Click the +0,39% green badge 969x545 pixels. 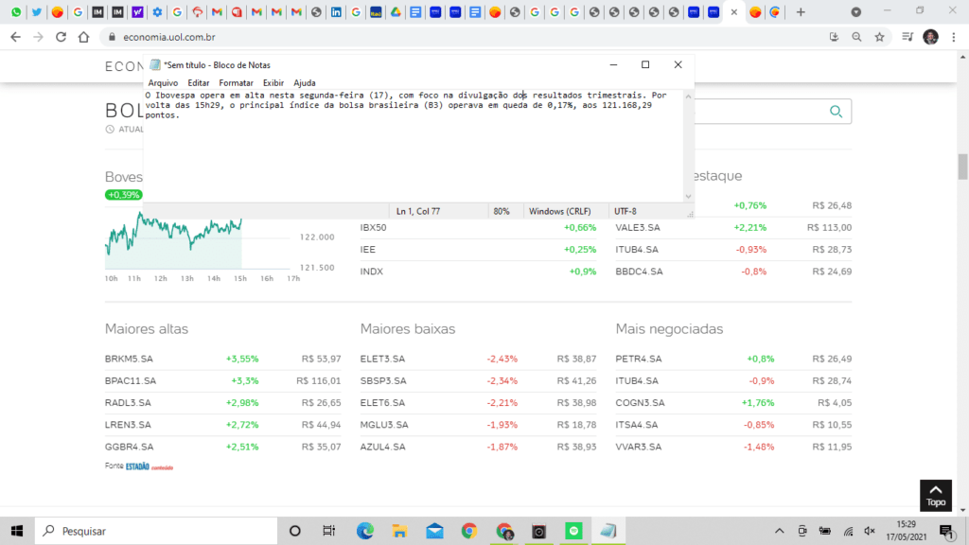point(124,195)
